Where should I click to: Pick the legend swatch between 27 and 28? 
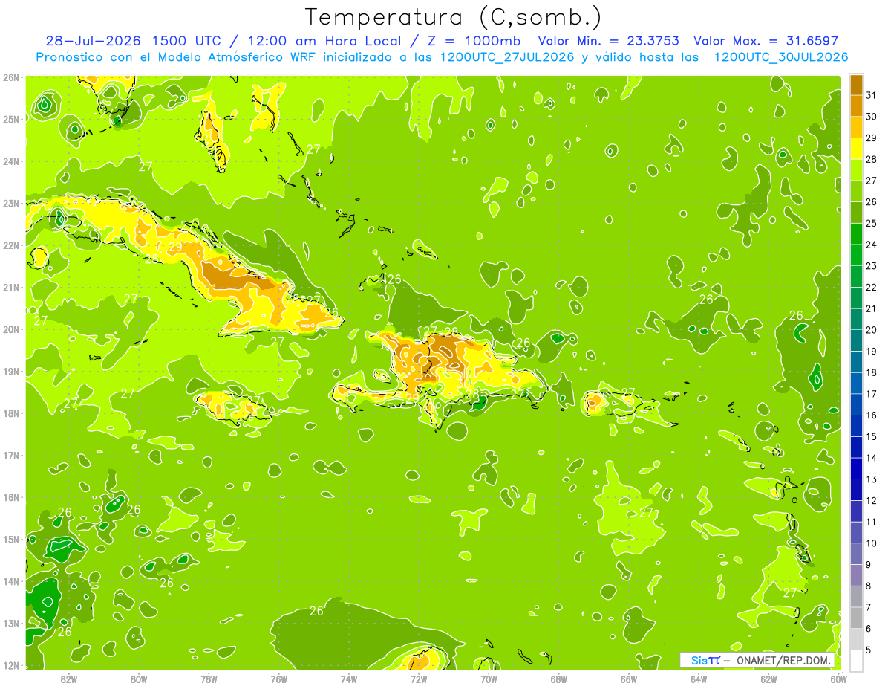coord(856,169)
